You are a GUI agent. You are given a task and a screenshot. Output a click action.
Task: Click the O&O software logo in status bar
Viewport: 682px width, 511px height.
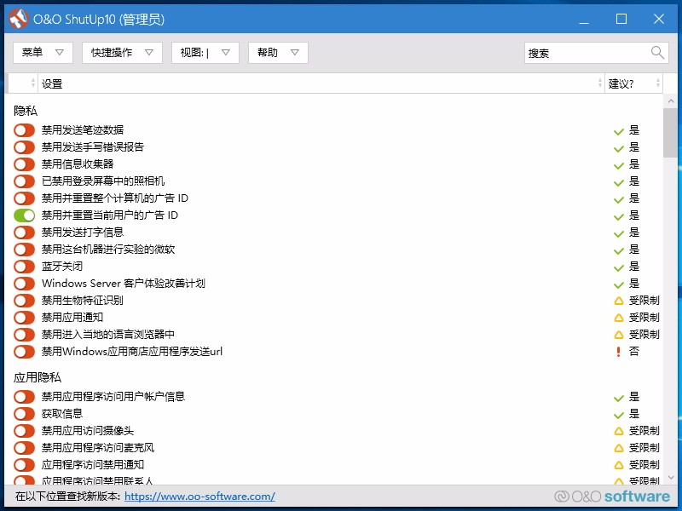612,497
